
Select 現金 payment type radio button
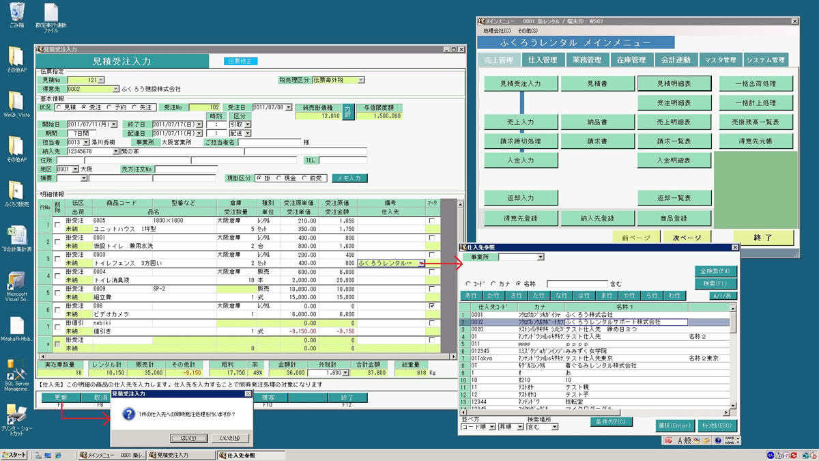point(278,178)
